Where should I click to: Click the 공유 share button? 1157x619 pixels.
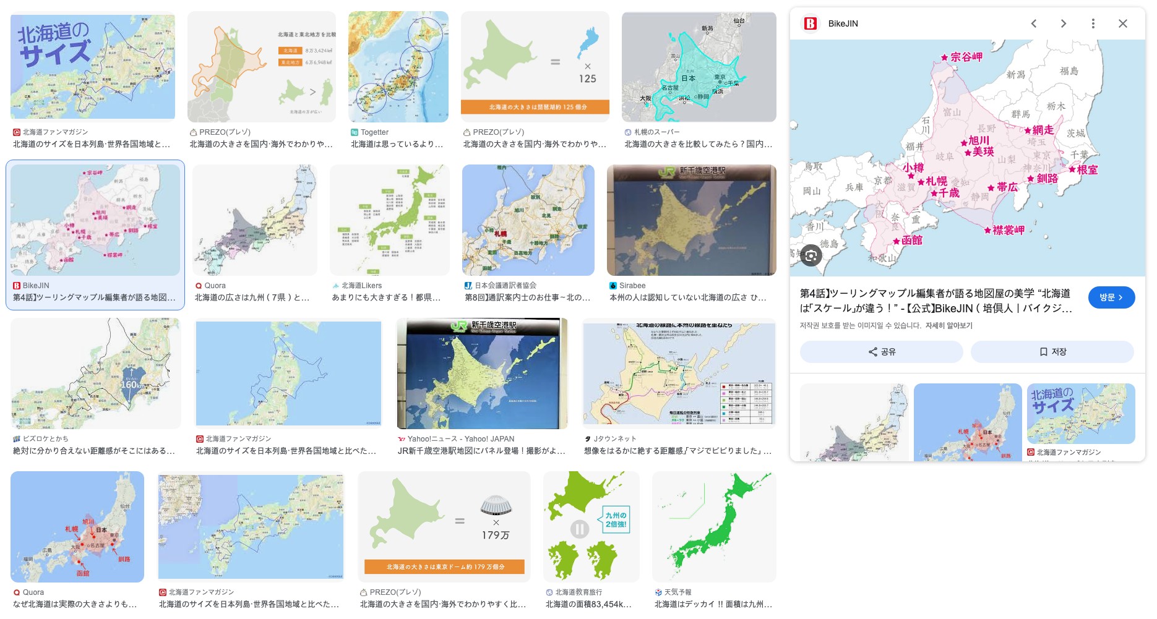pos(881,352)
